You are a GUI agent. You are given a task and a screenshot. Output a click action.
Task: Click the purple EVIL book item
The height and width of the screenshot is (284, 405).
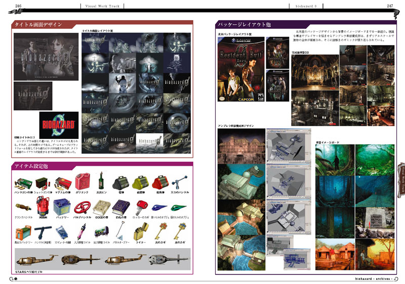pos(121,208)
